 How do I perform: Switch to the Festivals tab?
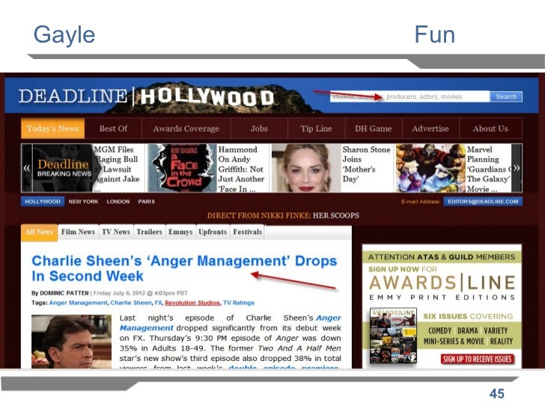point(248,232)
